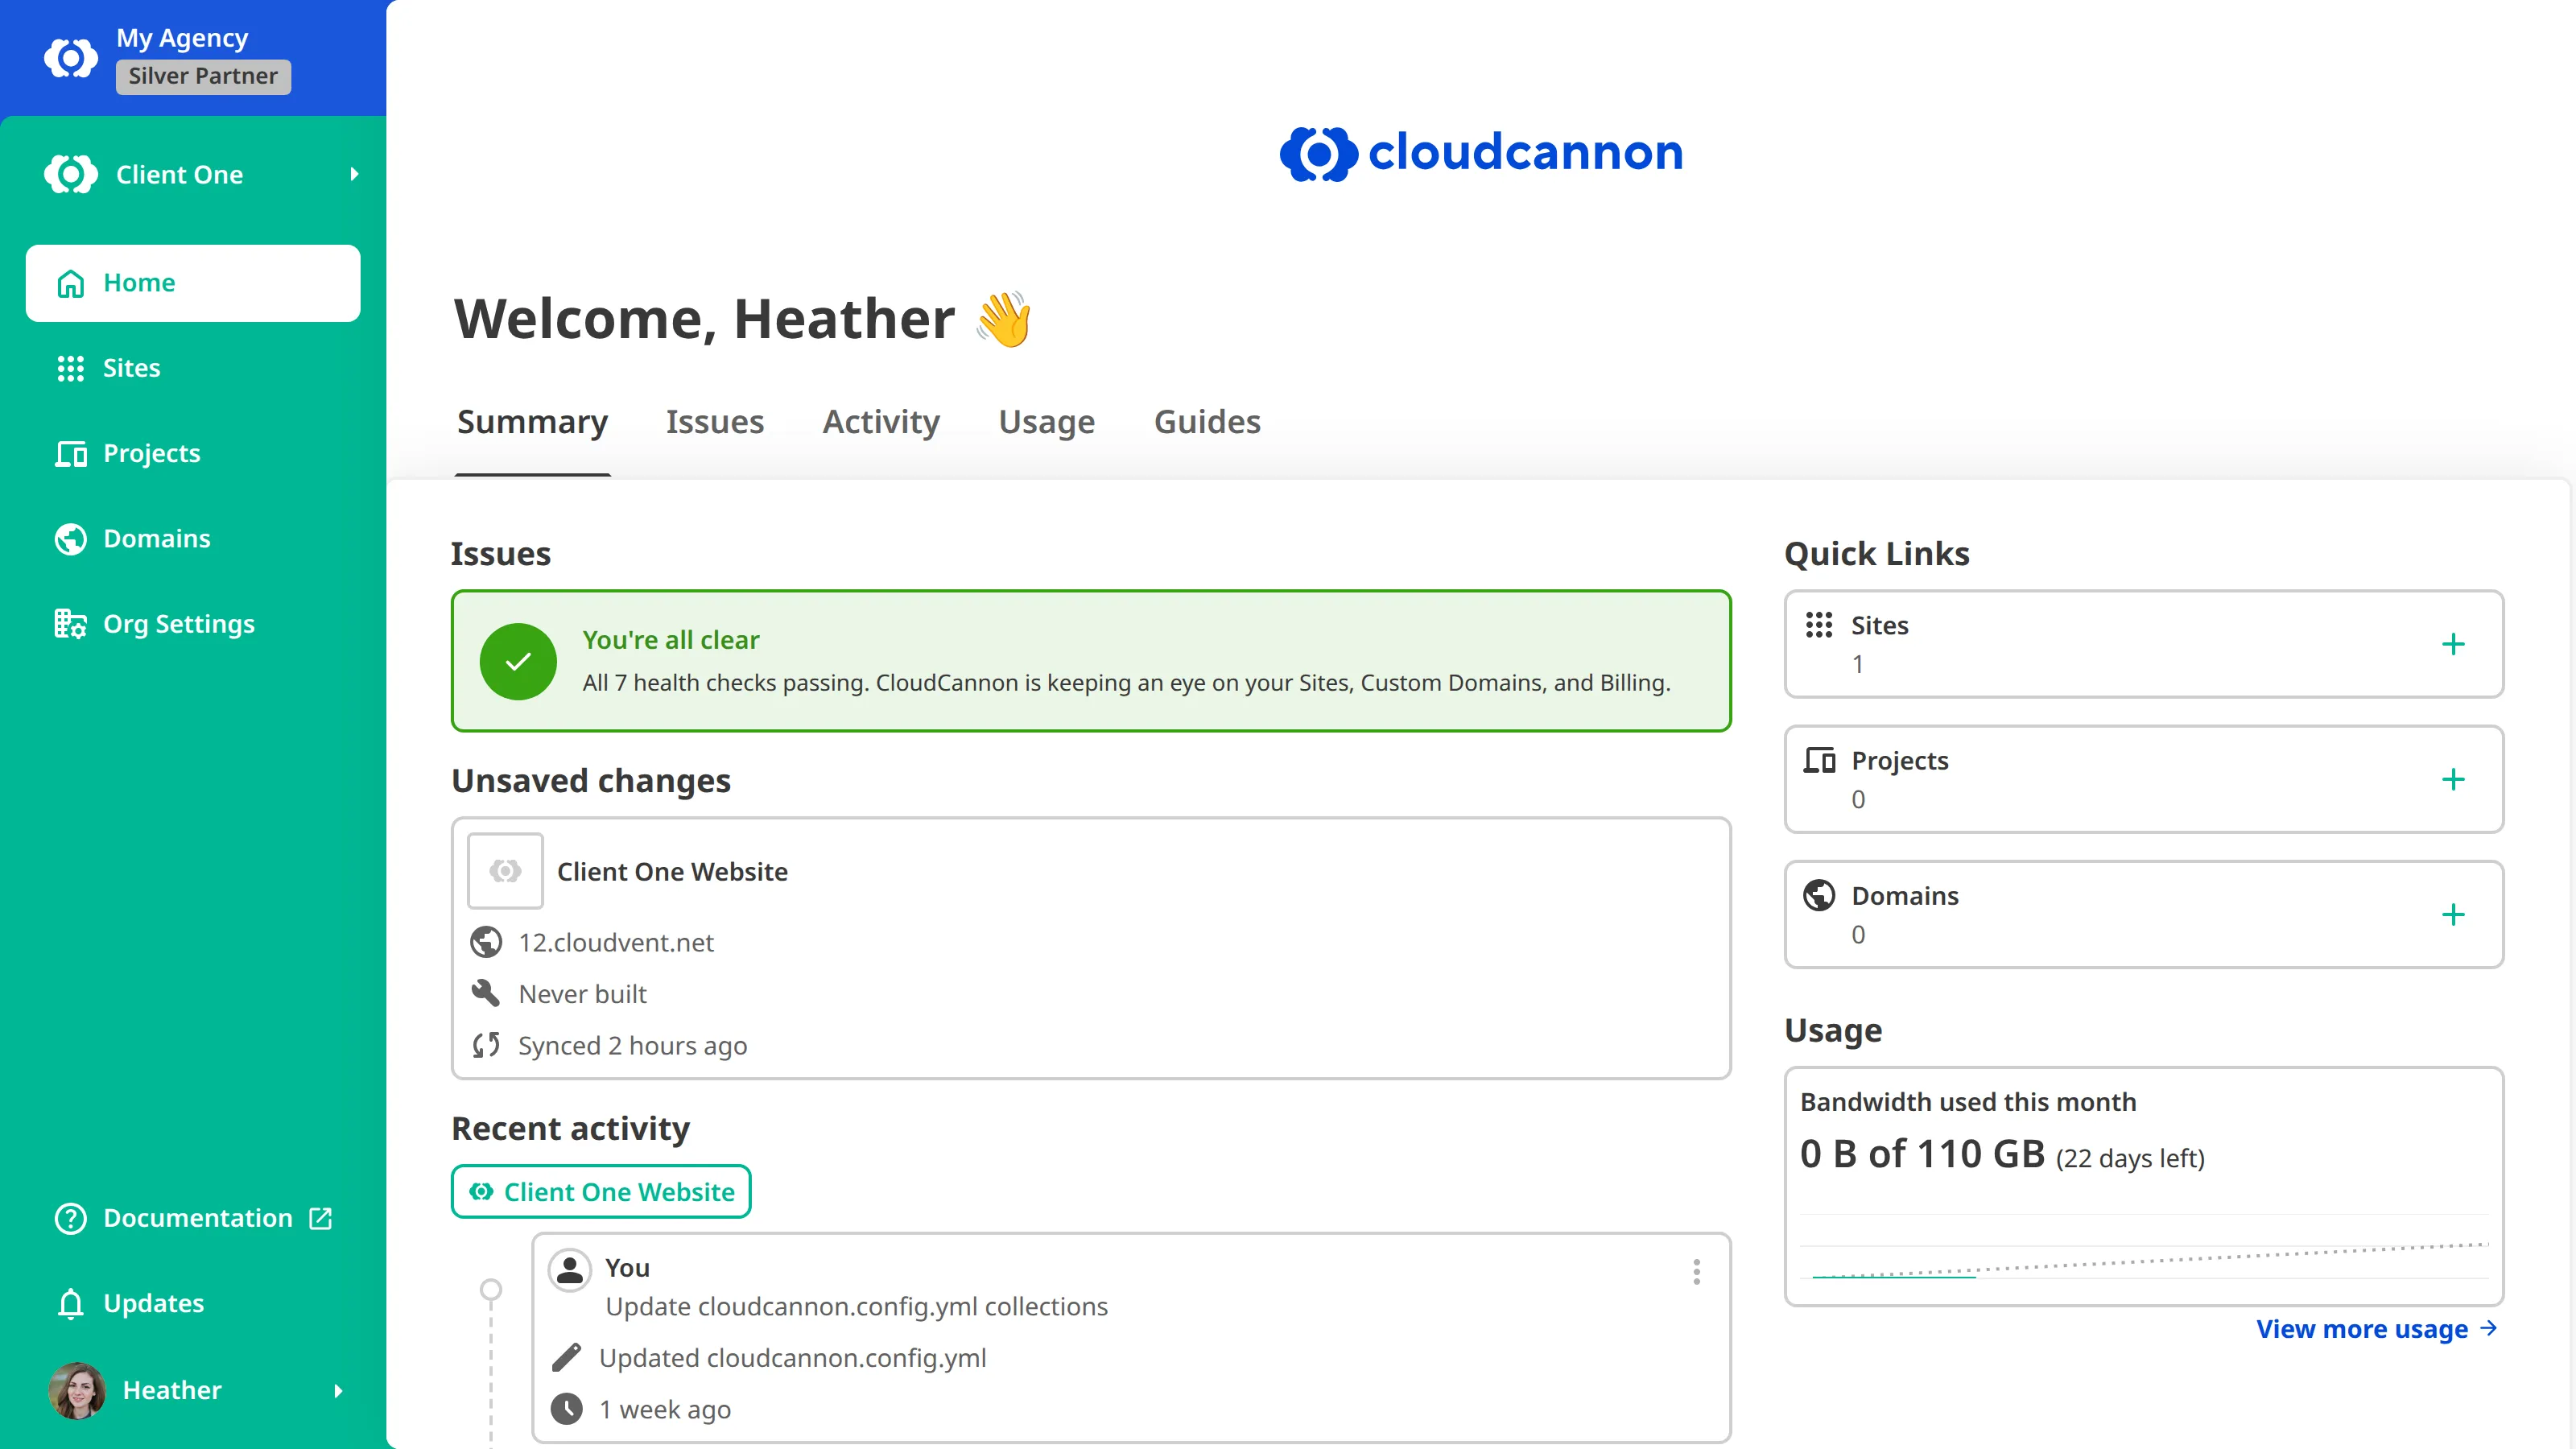Click the external link icon beside Documentation
The height and width of the screenshot is (1449, 2576).
tap(320, 1218)
